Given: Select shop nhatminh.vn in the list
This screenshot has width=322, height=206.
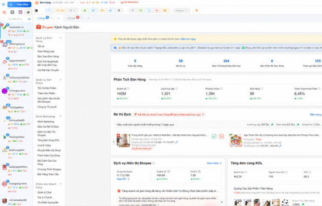Looking at the screenshot, I should tap(16, 31).
